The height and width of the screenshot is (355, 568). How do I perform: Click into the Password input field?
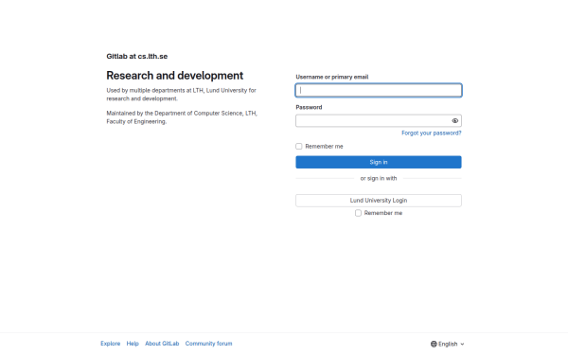[379, 120]
